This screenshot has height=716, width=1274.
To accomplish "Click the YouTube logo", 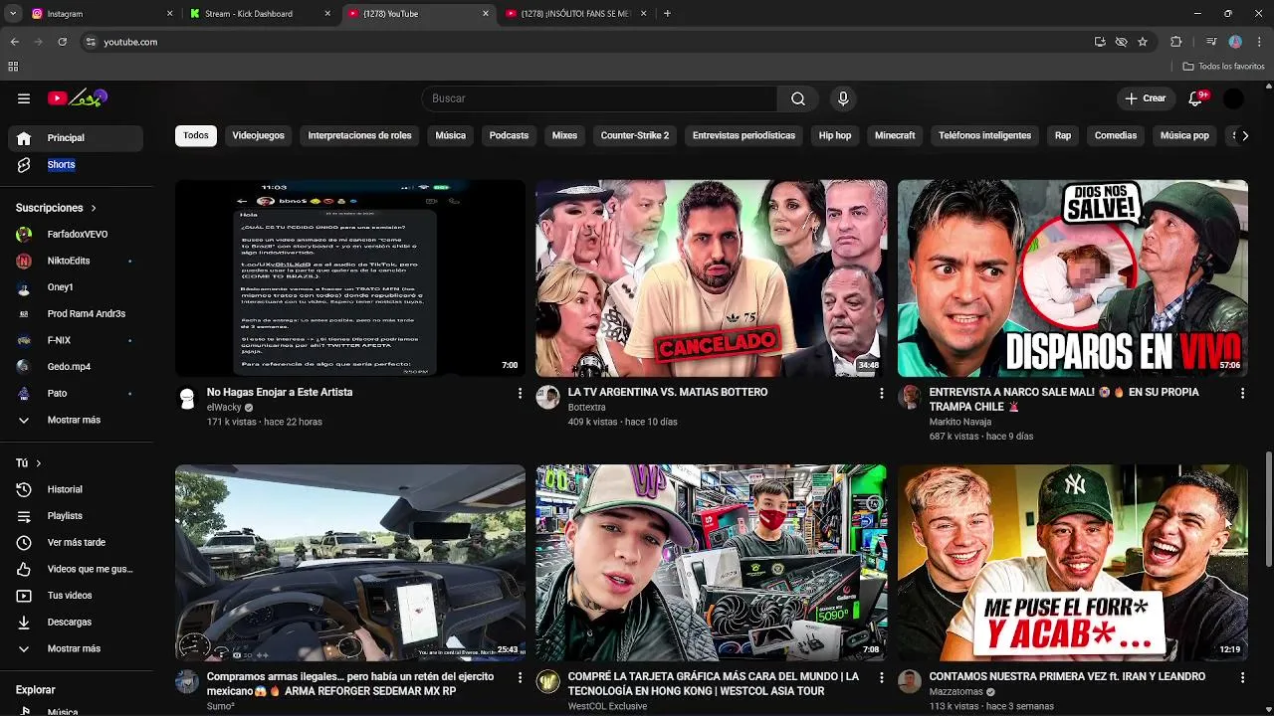I will [x=77, y=98].
